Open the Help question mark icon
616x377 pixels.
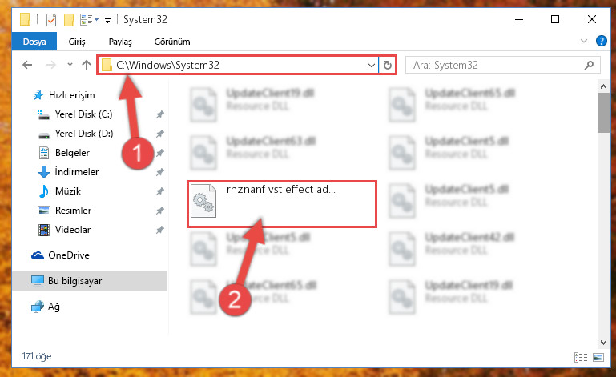(601, 41)
